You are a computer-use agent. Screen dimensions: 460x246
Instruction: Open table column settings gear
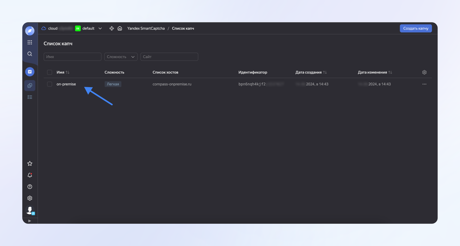(424, 72)
